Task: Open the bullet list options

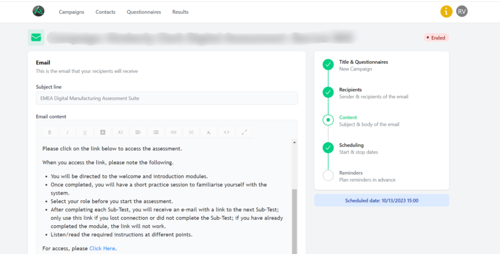Action: click(156, 132)
